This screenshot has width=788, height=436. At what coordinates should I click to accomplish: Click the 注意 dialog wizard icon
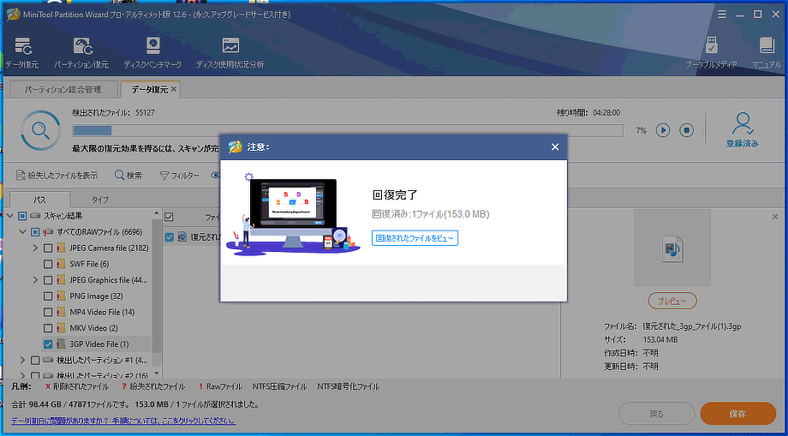pos(235,147)
